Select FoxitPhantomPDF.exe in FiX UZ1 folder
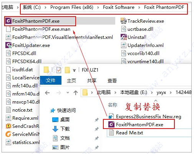This screenshot has height=154, width=194. pyautogui.click(x=136, y=125)
